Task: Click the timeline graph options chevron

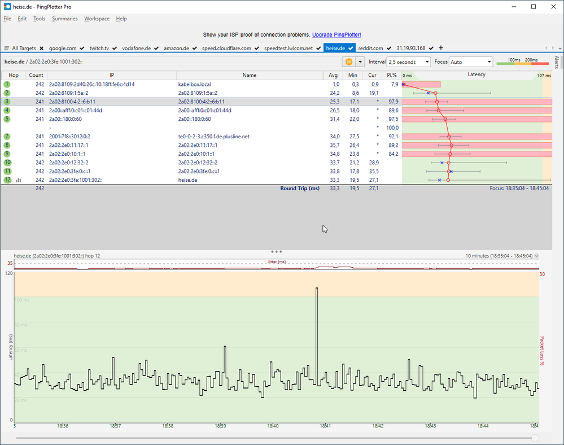Action: [x=536, y=256]
